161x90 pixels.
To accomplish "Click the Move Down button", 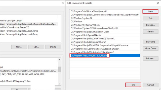I will pyautogui.click(x=150, y=48).
